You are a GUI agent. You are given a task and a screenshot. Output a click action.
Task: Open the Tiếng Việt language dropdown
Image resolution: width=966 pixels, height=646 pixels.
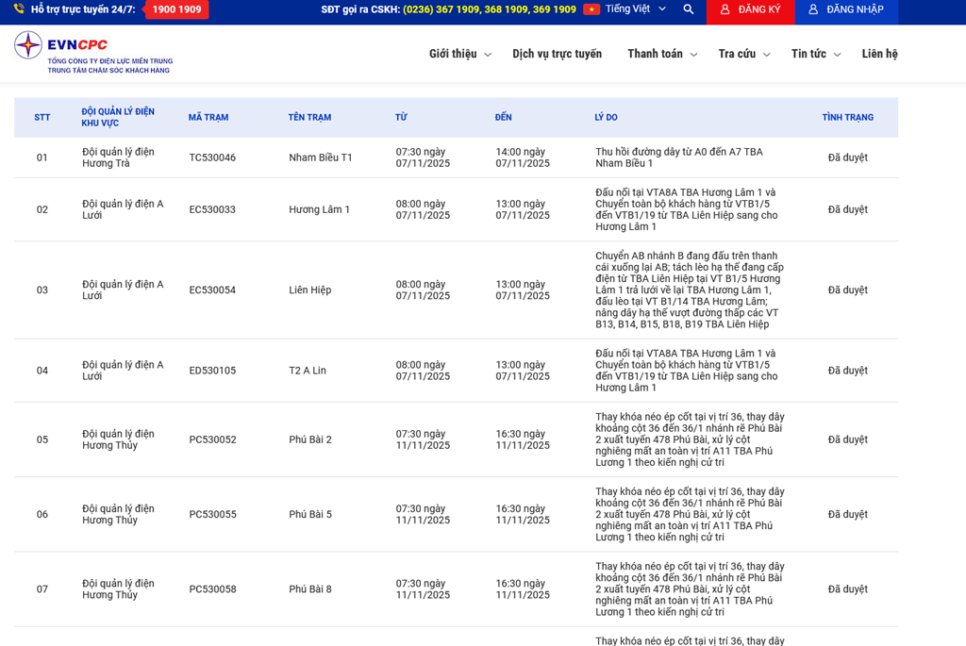tap(635, 9)
